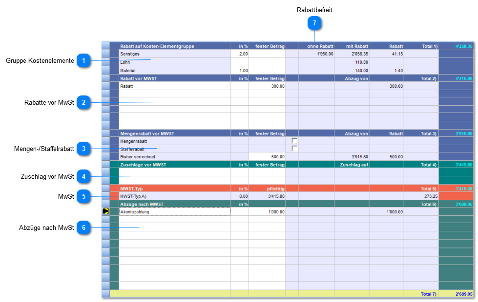This screenshot has width=478, height=302.
Task: Click the mit Rabatt column header
Action: (x=357, y=46)
